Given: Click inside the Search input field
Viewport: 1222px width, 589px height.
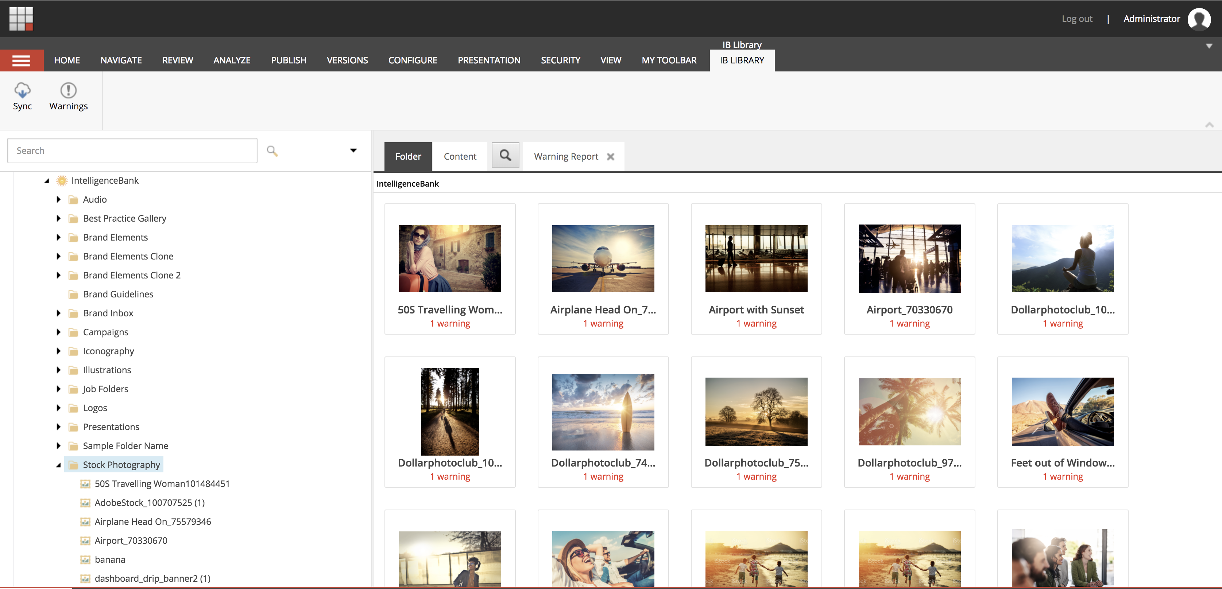Looking at the screenshot, I should (132, 151).
